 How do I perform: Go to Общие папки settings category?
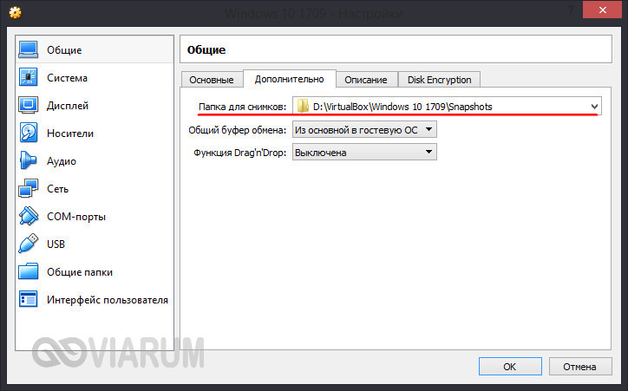(x=95, y=271)
